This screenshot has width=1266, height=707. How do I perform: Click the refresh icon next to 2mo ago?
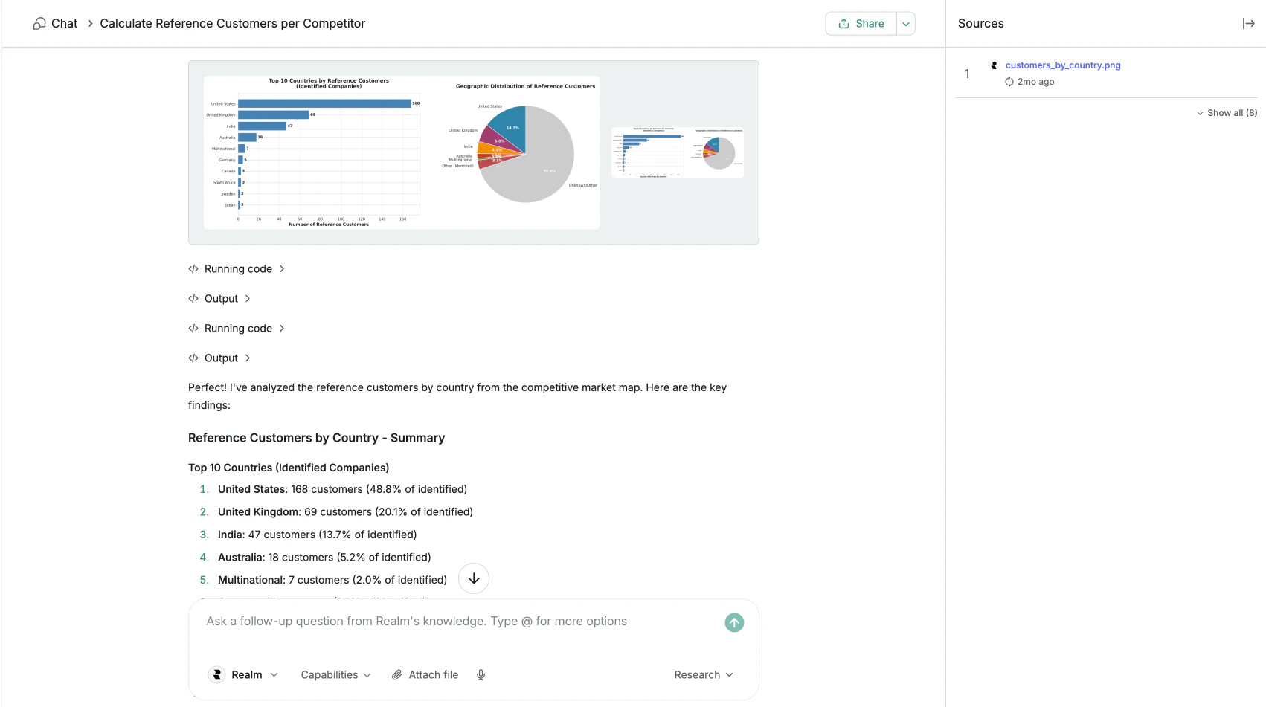1009,82
